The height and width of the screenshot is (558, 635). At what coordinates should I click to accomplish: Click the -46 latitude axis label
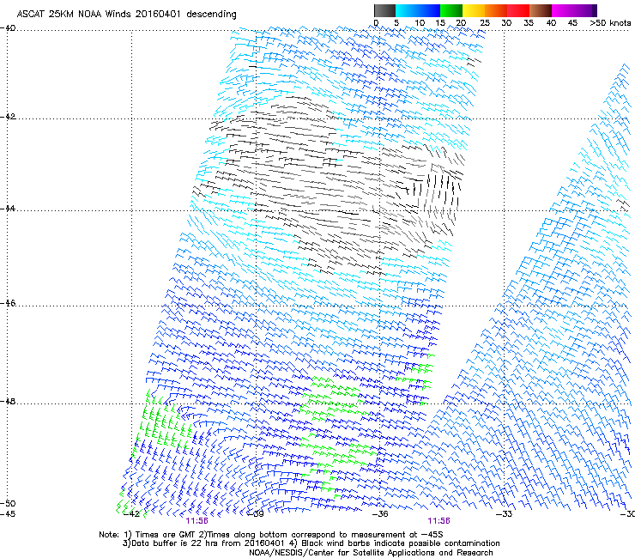point(8,303)
